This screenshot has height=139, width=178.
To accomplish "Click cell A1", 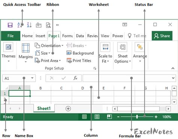I will point(20,93).
